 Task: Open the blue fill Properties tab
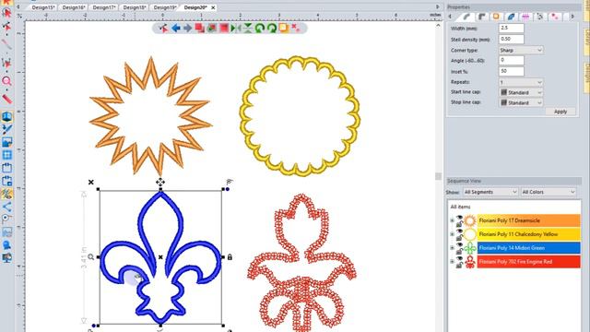pos(511,17)
